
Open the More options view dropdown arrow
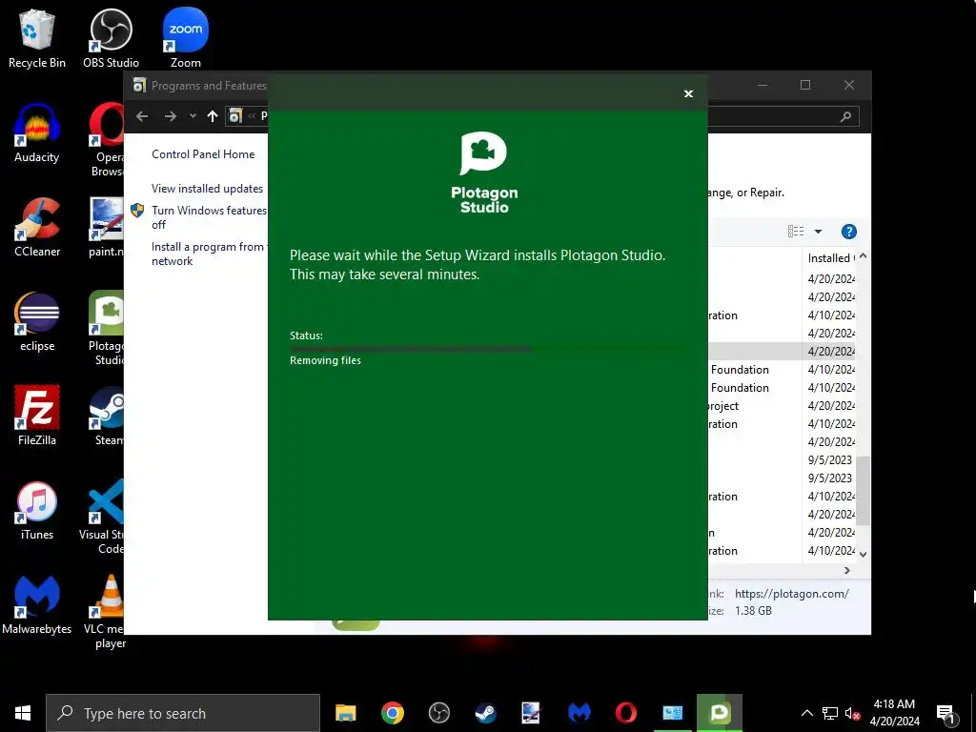point(818,232)
